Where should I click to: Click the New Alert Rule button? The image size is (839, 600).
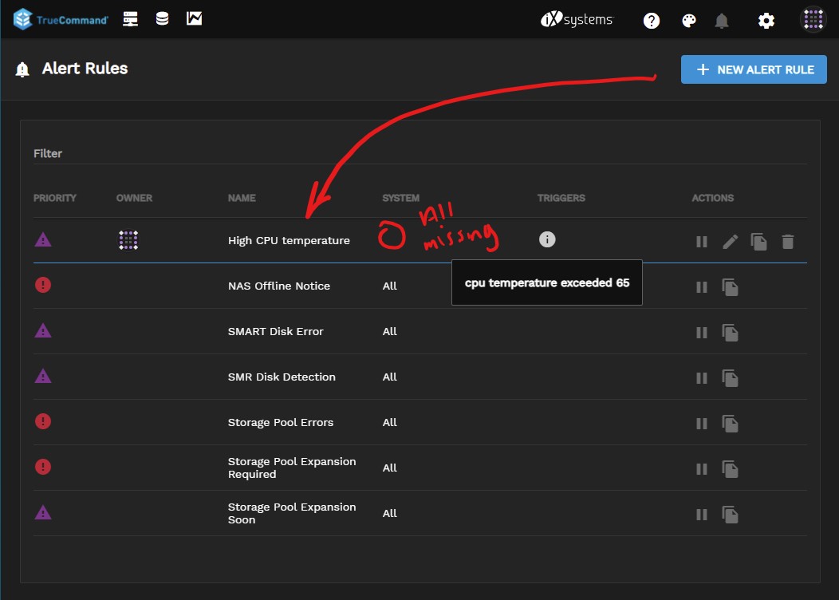[x=754, y=69]
